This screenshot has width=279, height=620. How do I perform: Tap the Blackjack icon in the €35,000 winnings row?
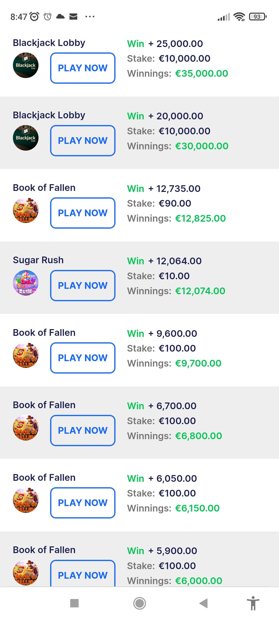(26, 65)
